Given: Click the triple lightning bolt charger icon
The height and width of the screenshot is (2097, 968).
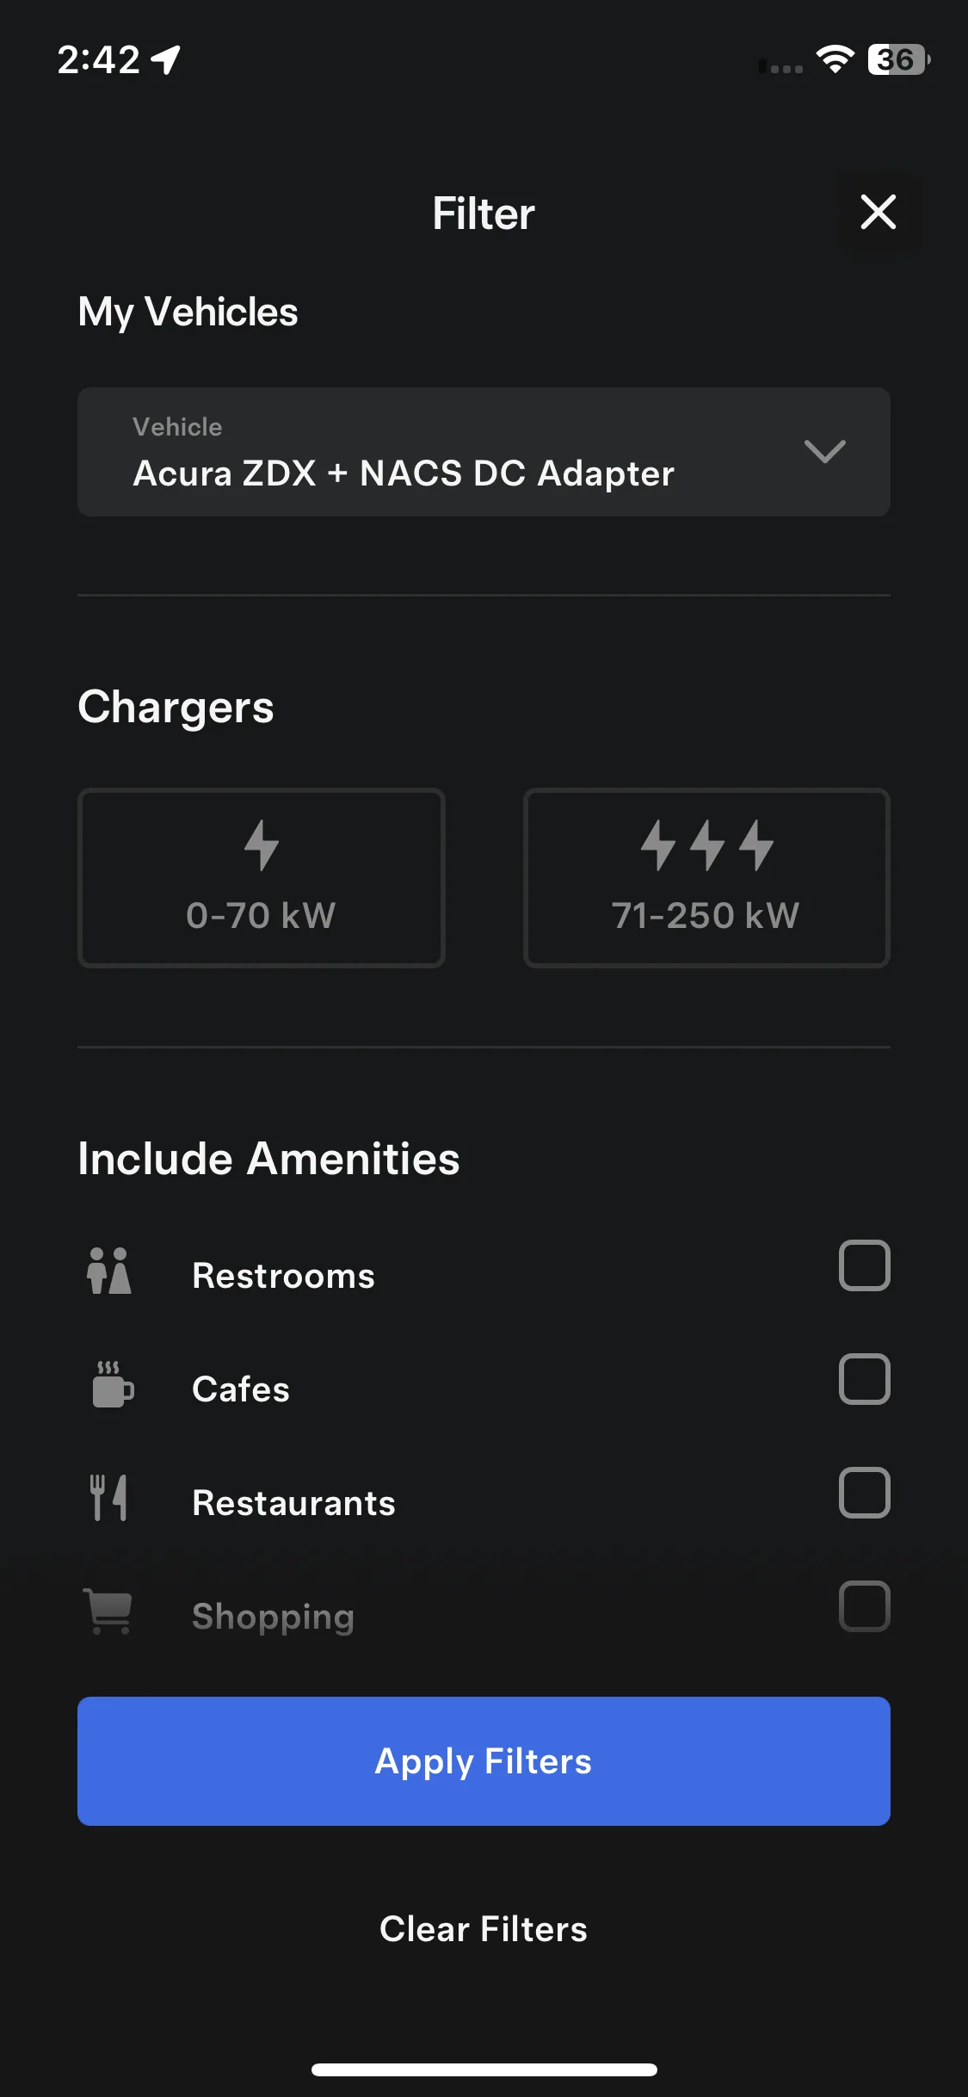Looking at the screenshot, I should pyautogui.click(x=706, y=844).
